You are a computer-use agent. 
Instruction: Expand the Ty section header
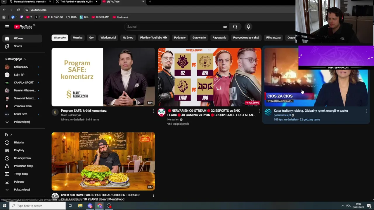click(x=8, y=135)
